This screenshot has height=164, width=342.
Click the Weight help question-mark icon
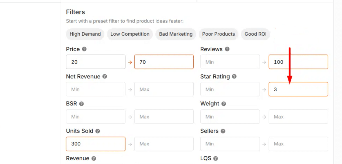point(224,104)
